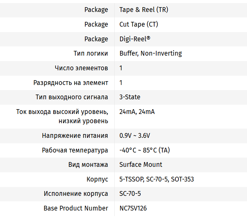Image resolution: width=247 pixels, height=217 pixels.
Task: Click the NC7SV126 base product number
Action: click(133, 208)
